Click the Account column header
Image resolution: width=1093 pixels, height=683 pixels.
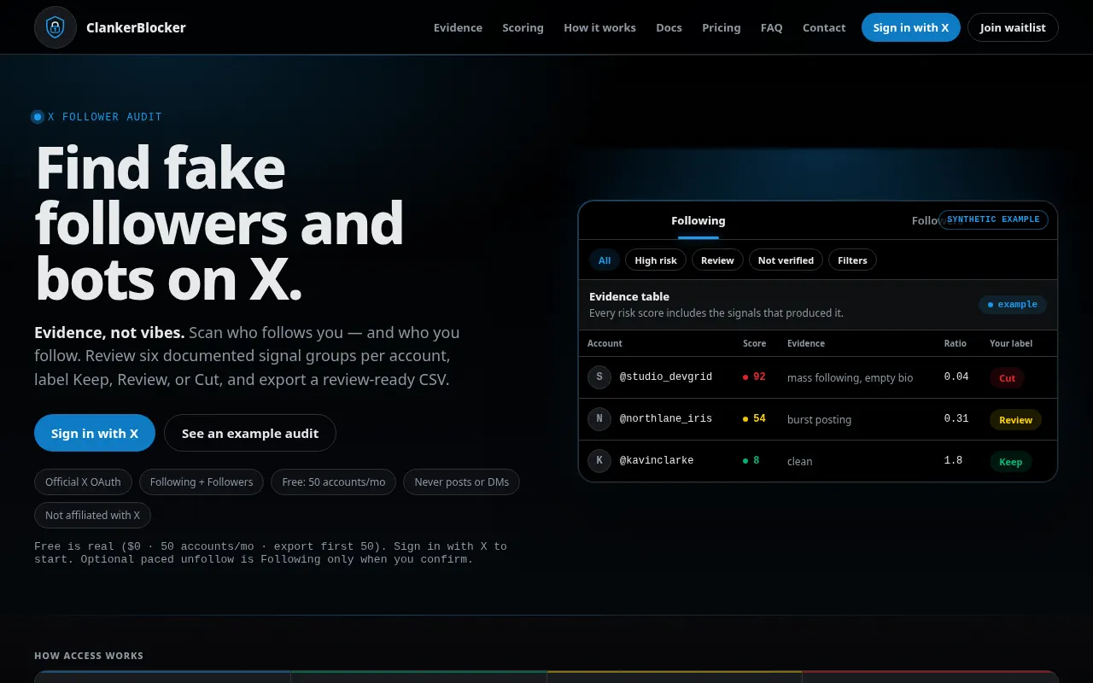coord(605,343)
